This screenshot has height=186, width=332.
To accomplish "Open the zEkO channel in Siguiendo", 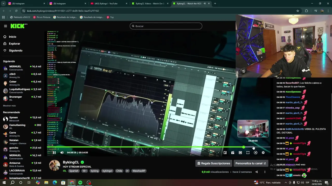I will pos(22,76).
